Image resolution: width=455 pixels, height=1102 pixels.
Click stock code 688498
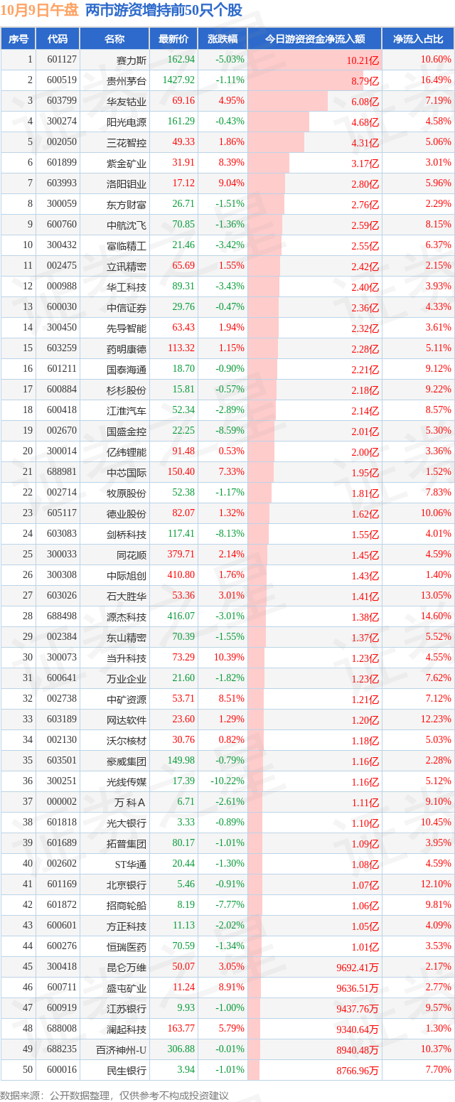point(62,616)
